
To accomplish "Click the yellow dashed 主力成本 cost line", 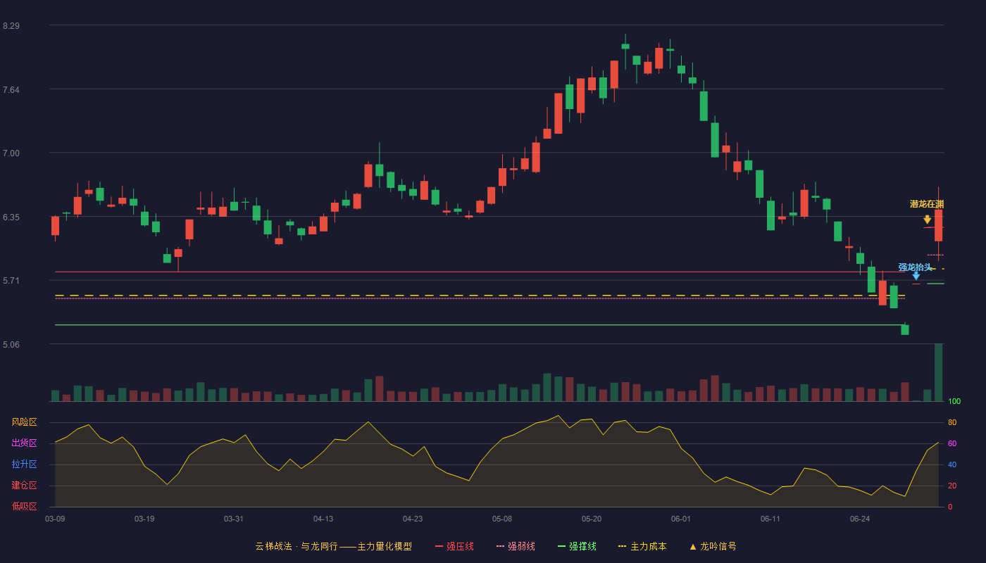I will pyautogui.click(x=479, y=296).
